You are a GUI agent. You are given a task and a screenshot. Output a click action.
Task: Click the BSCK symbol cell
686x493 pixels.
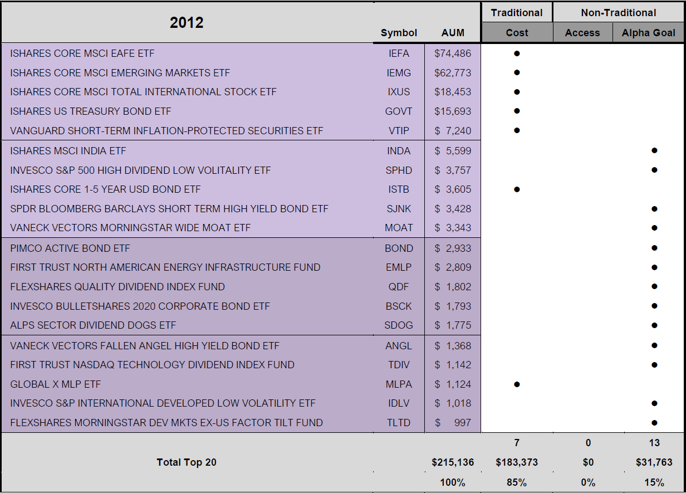[399, 306]
